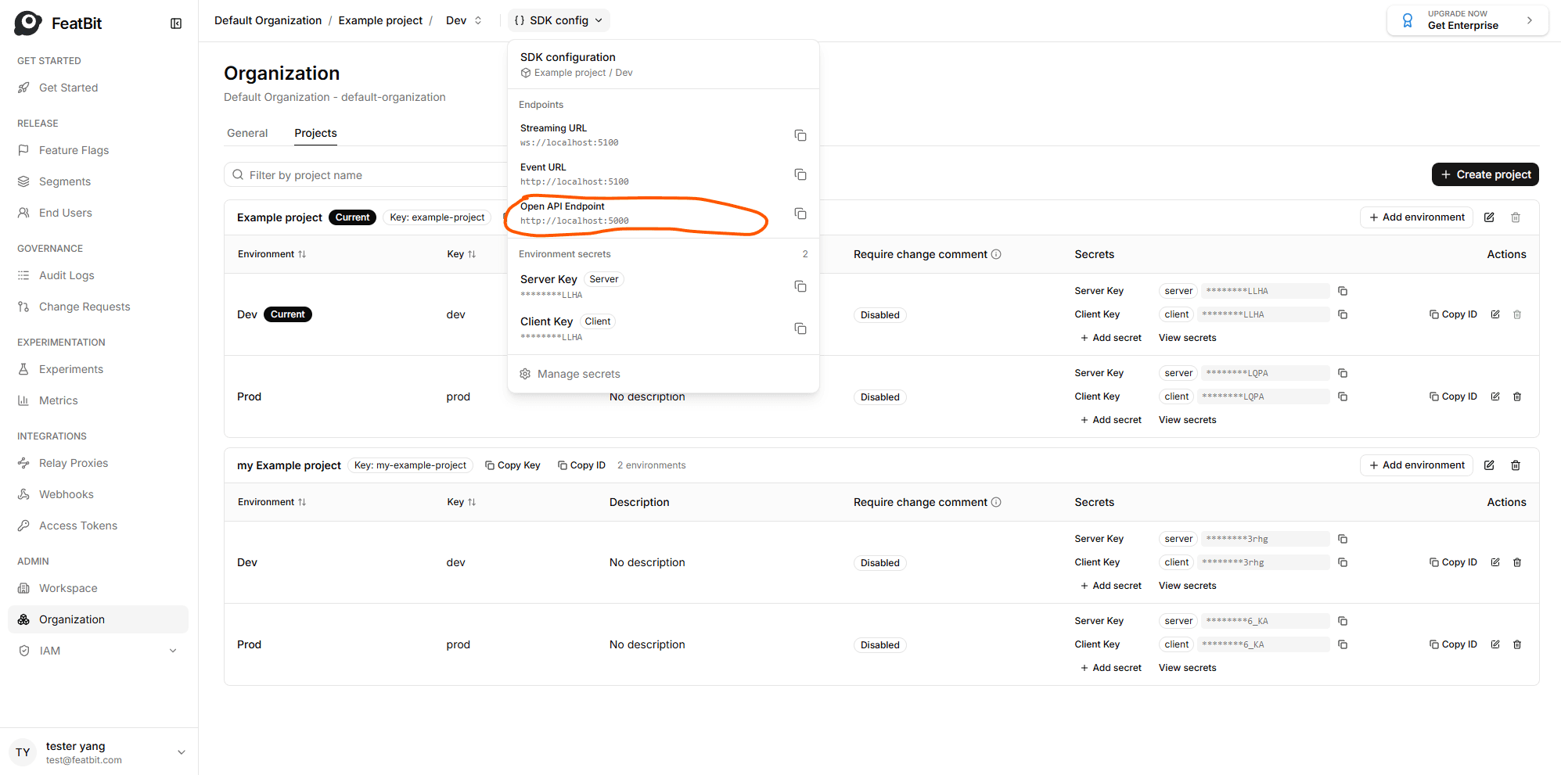Delete the my Example project
This screenshot has width=1561, height=775.
click(1516, 465)
